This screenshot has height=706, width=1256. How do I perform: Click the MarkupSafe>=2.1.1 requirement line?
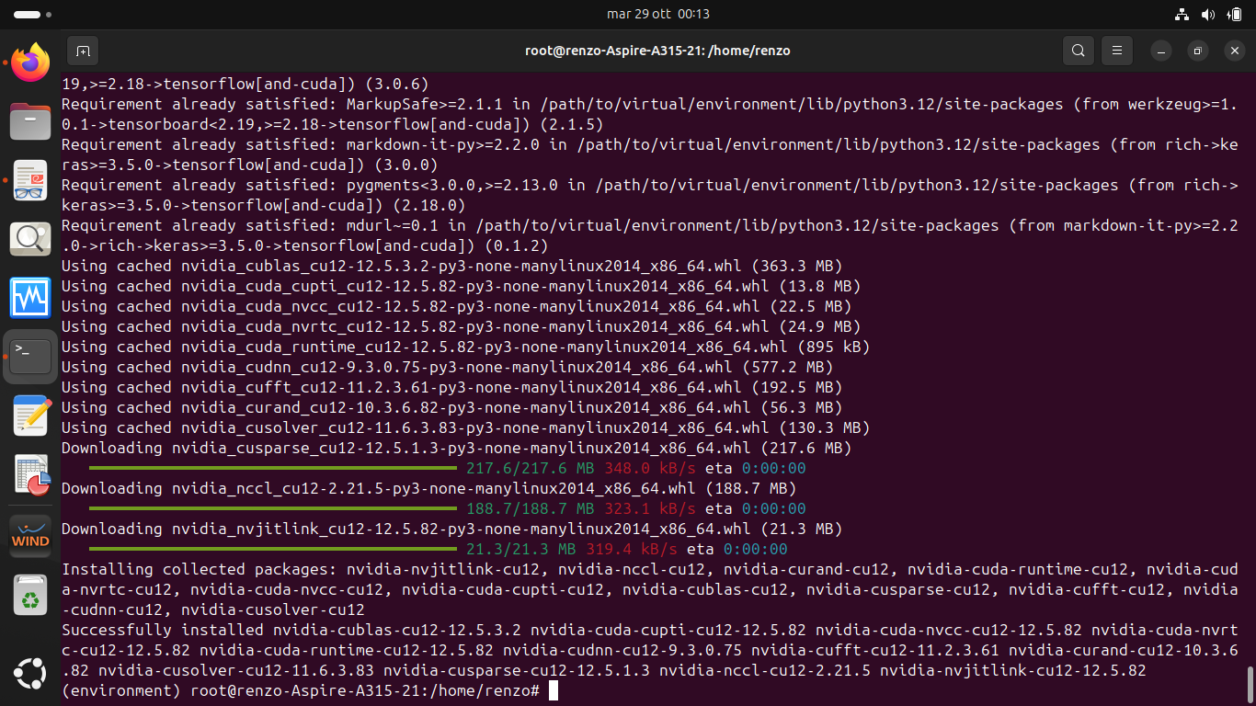pos(649,114)
